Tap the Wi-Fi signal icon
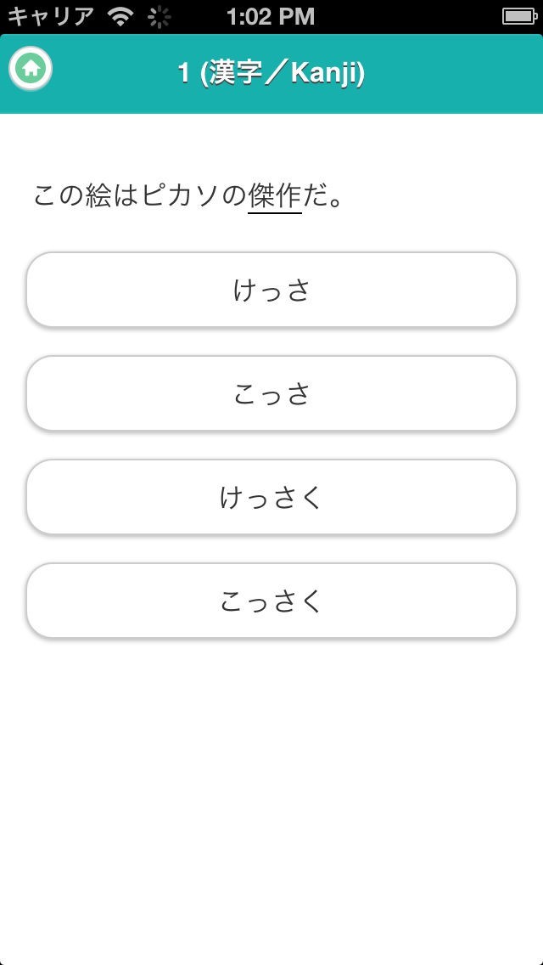 click(121, 16)
